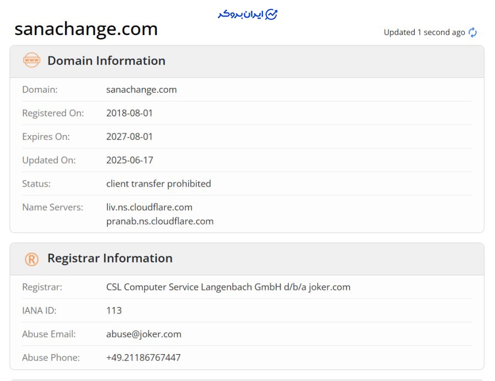Click the Name Servers: label
Screen dimensions: 495x381
(53, 207)
